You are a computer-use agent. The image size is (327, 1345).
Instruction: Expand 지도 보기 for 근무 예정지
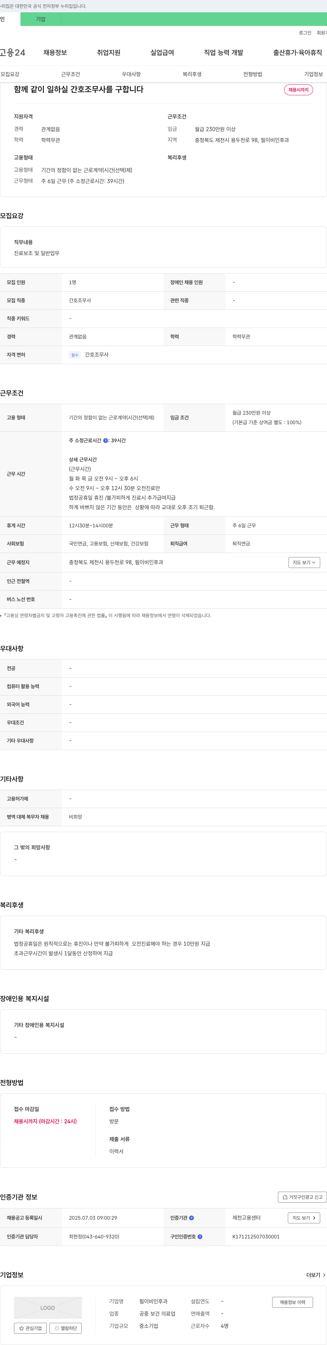click(x=304, y=562)
